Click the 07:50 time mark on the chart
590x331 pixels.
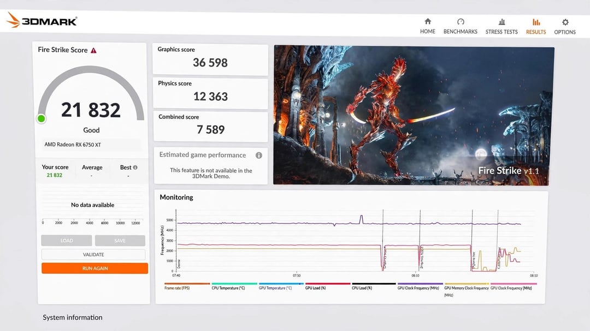[x=297, y=275]
